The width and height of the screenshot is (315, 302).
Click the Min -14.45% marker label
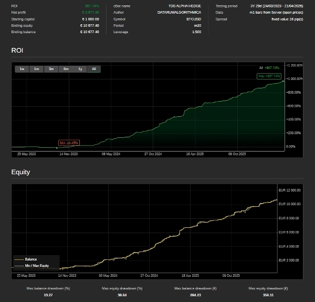point(69,143)
